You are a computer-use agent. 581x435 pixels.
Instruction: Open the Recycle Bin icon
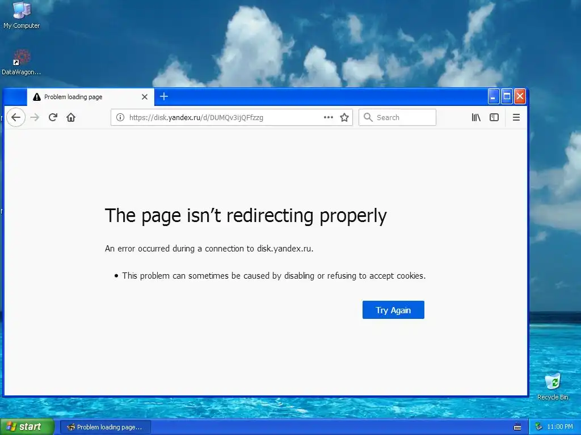click(x=553, y=387)
